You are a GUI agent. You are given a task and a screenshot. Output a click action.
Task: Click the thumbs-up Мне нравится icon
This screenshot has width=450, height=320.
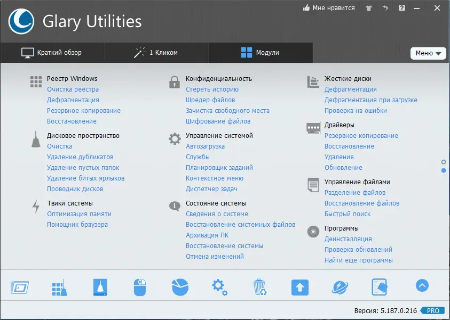coord(306,8)
